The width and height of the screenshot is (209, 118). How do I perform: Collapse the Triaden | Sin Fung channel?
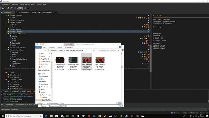pyautogui.click(x=7, y=22)
